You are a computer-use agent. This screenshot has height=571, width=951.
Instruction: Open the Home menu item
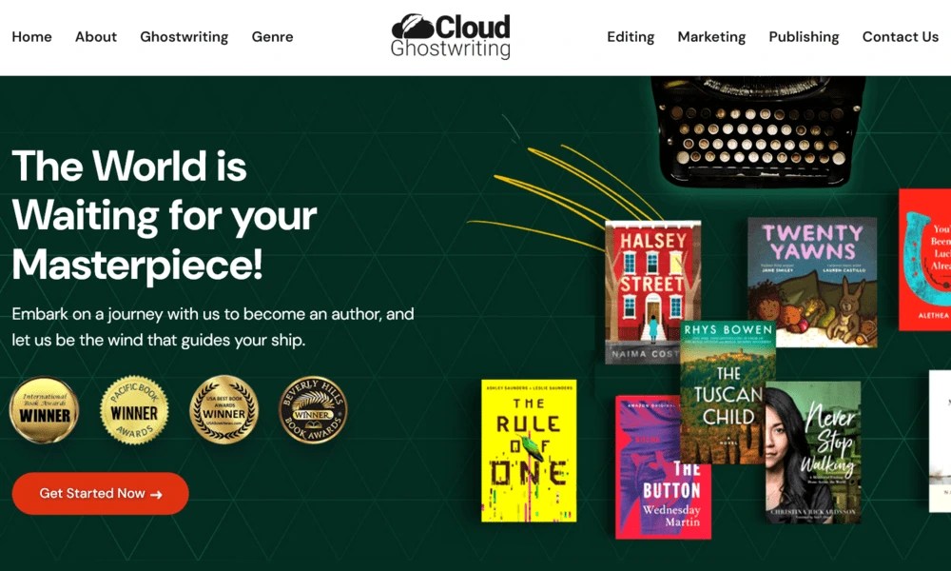tap(31, 37)
